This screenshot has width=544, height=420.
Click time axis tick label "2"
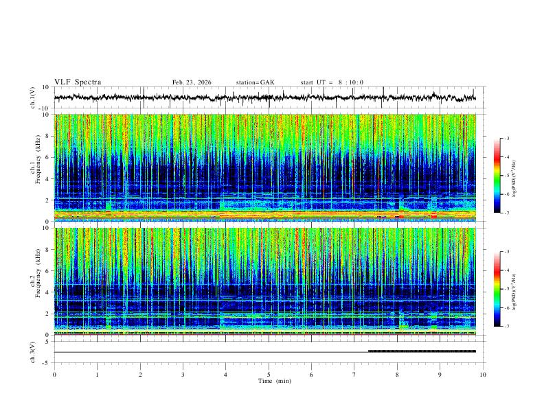[140, 375]
